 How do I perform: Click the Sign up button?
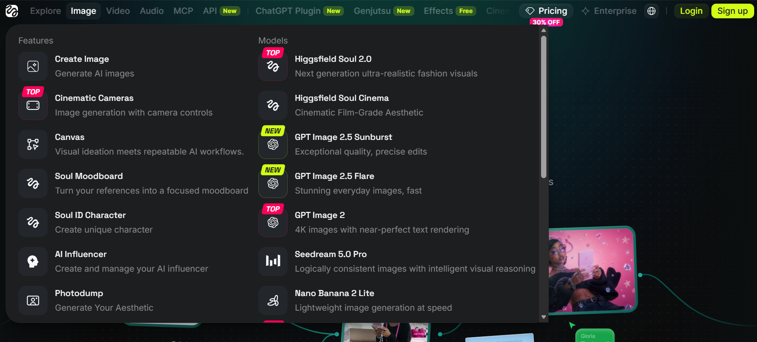click(733, 11)
